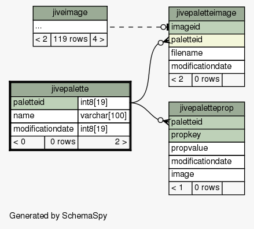
Task: Click the image column in jivepaletteprop
Action: [207, 175]
